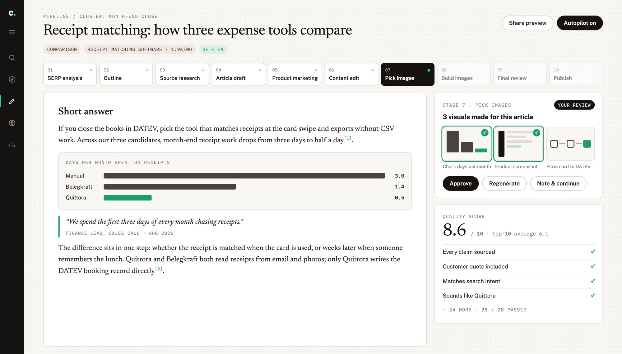
Task: Click the search icon in sidebar
Action: [x=12, y=58]
